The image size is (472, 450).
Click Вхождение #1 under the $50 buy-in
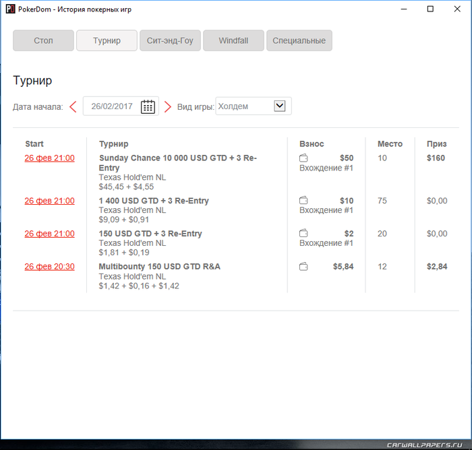(326, 168)
